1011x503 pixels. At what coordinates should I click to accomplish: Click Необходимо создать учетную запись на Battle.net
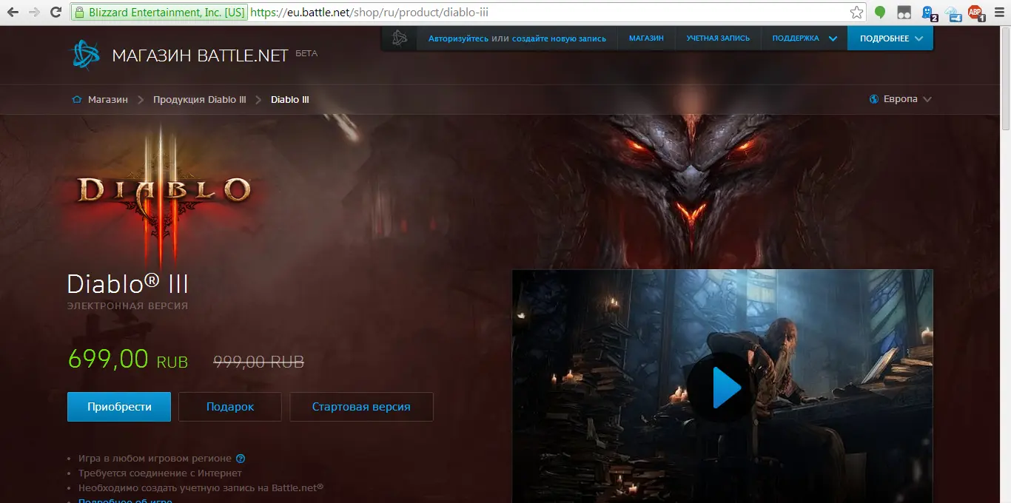(x=201, y=488)
